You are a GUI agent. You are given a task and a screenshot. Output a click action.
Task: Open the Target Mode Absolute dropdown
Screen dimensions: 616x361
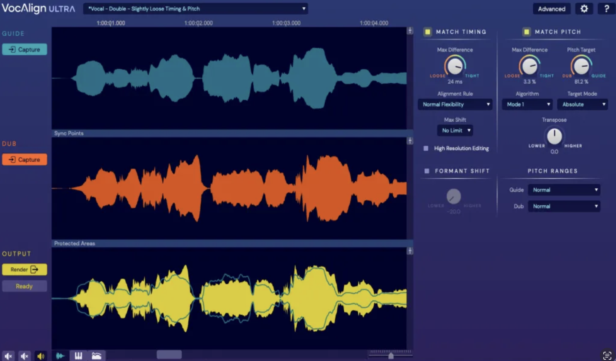pyautogui.click(x=582, y=104)
